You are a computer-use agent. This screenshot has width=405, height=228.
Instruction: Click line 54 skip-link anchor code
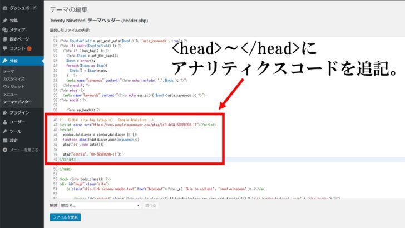tap(165, 189)
